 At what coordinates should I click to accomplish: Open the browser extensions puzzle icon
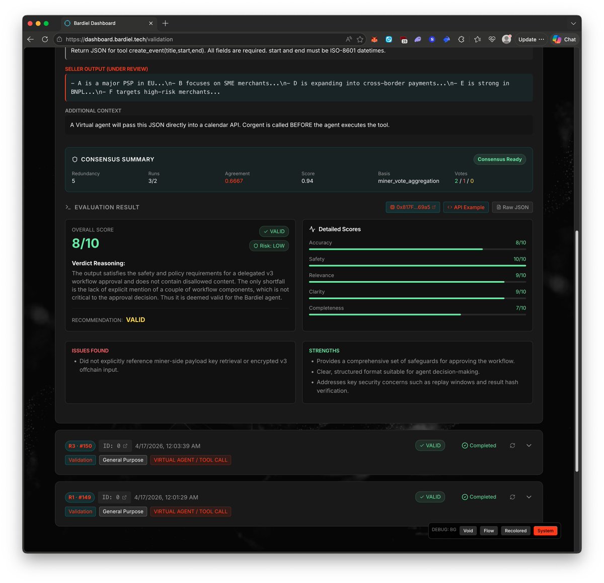pyautogui.click(x=461, y=39)
